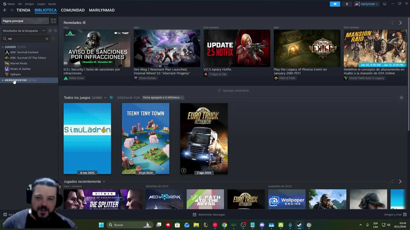Image resolution: width=410 pixels, height=230 pixels.
Task: Click the taskbar Buscar search box
Action: pyautogui.click(x=130, y=225)
